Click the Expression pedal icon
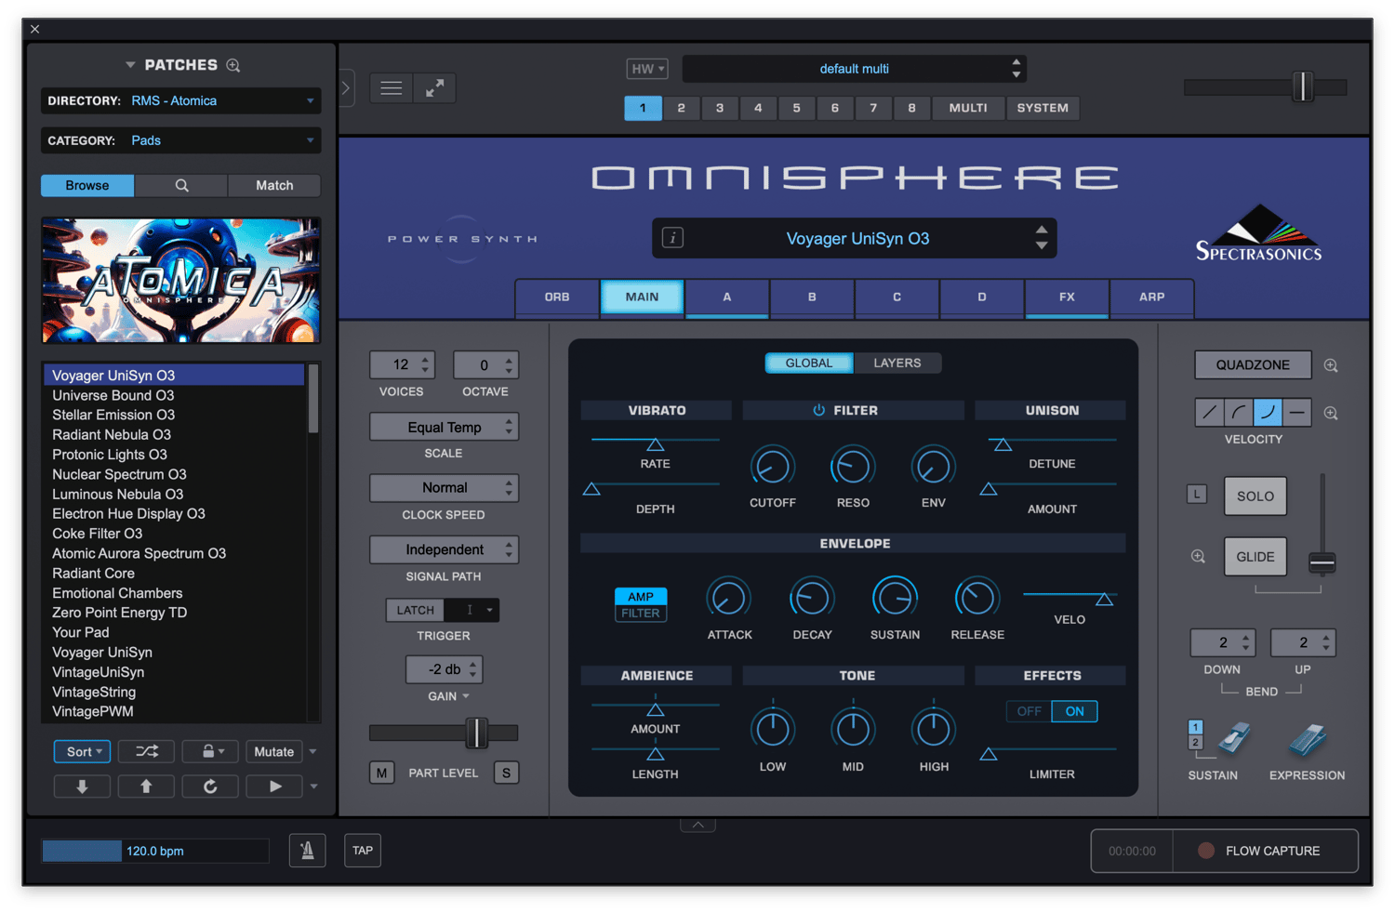The width and height of the screenshot is (1395, 912). [1308, 740]
